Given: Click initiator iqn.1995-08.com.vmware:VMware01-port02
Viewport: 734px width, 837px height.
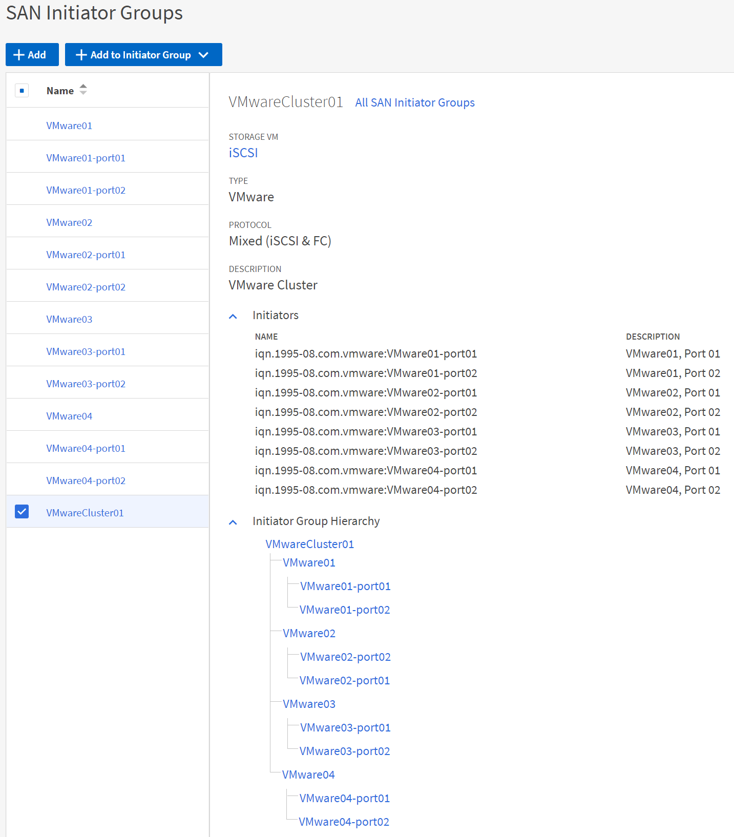Looking at the screenshot, I should pos(366,373).
